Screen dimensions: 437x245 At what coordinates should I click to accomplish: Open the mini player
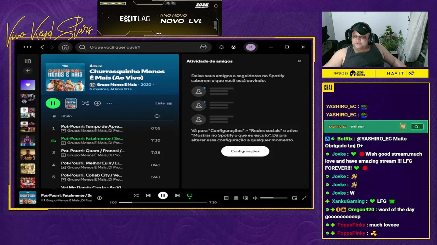(295, 198)
